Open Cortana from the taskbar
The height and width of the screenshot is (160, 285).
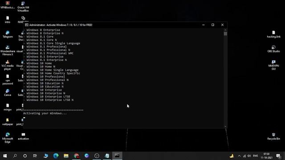click(x=25, y=156)
